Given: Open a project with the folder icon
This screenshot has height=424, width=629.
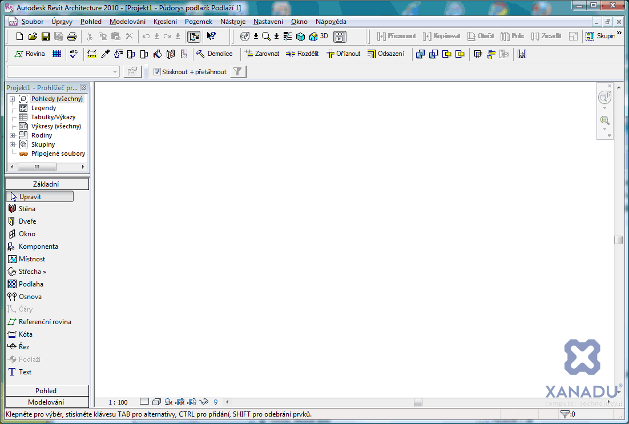Looking at the screenshot, I should pyautogui.click(x=33, y=37).
